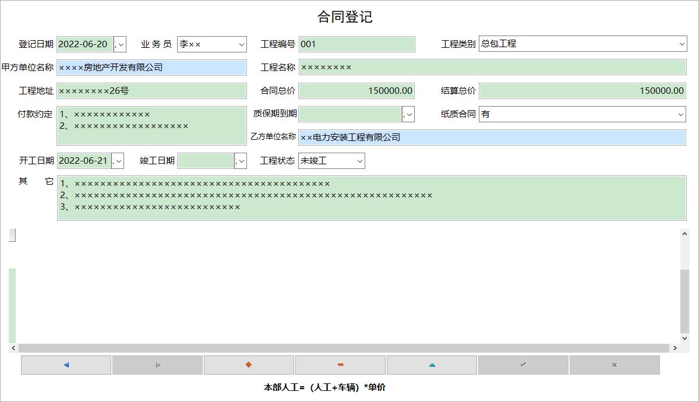Image resolution: width=699 pixels, height=402 pixels.
Task: Click vertical scrollbar thumb in grid
Action: (684, 301)
